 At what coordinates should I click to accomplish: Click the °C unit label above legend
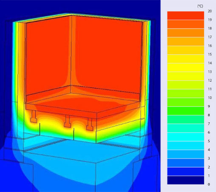click(x=200, y=6)
